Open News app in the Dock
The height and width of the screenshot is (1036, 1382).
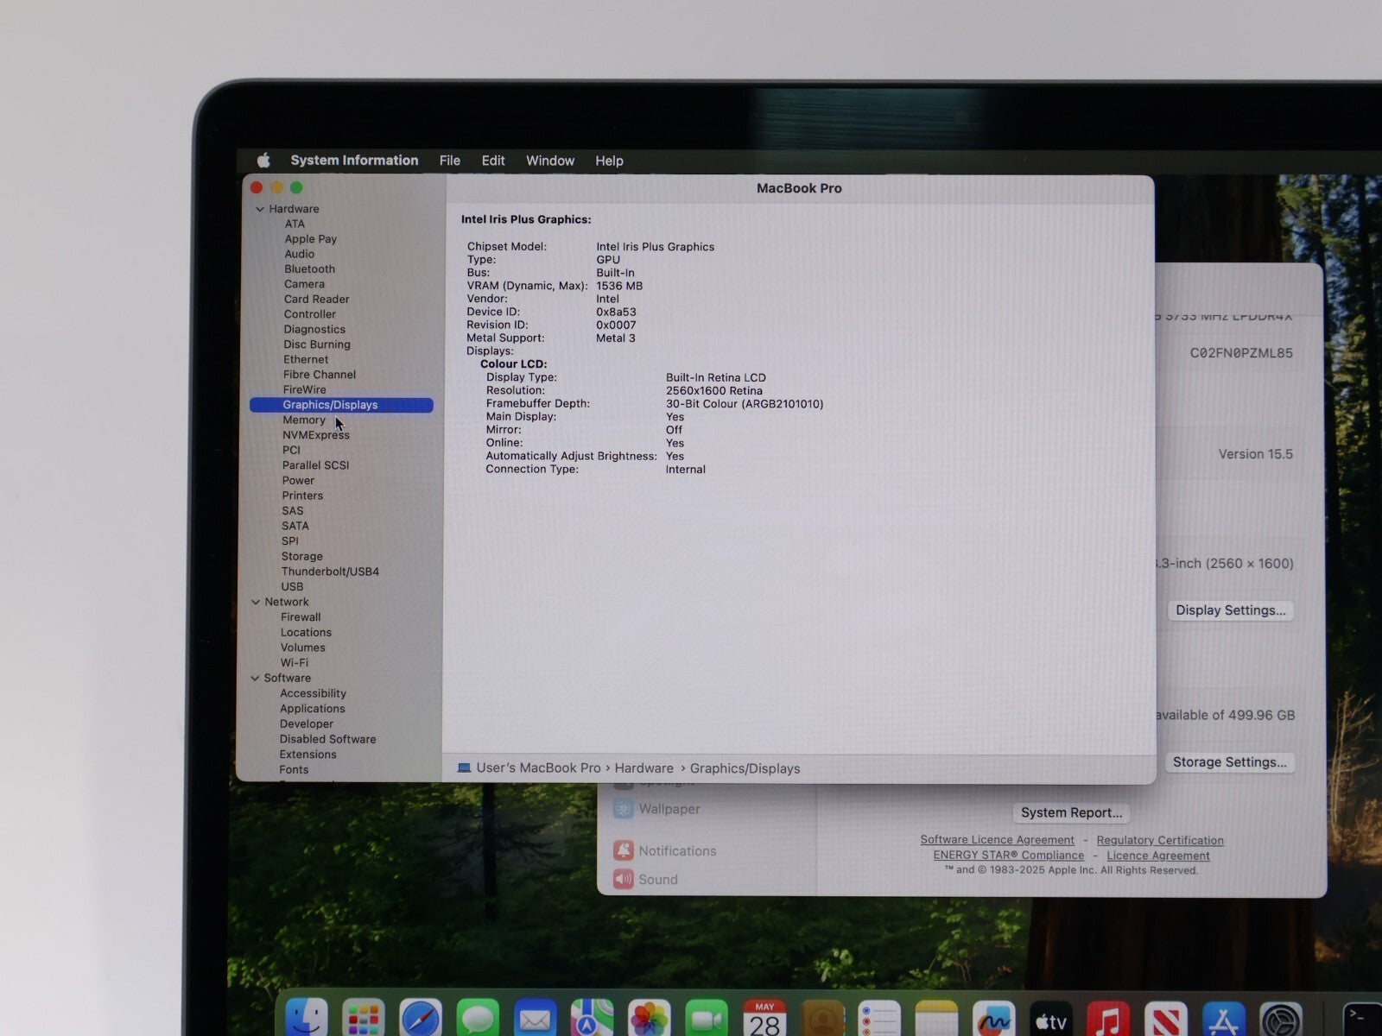click(1165, 1019)
